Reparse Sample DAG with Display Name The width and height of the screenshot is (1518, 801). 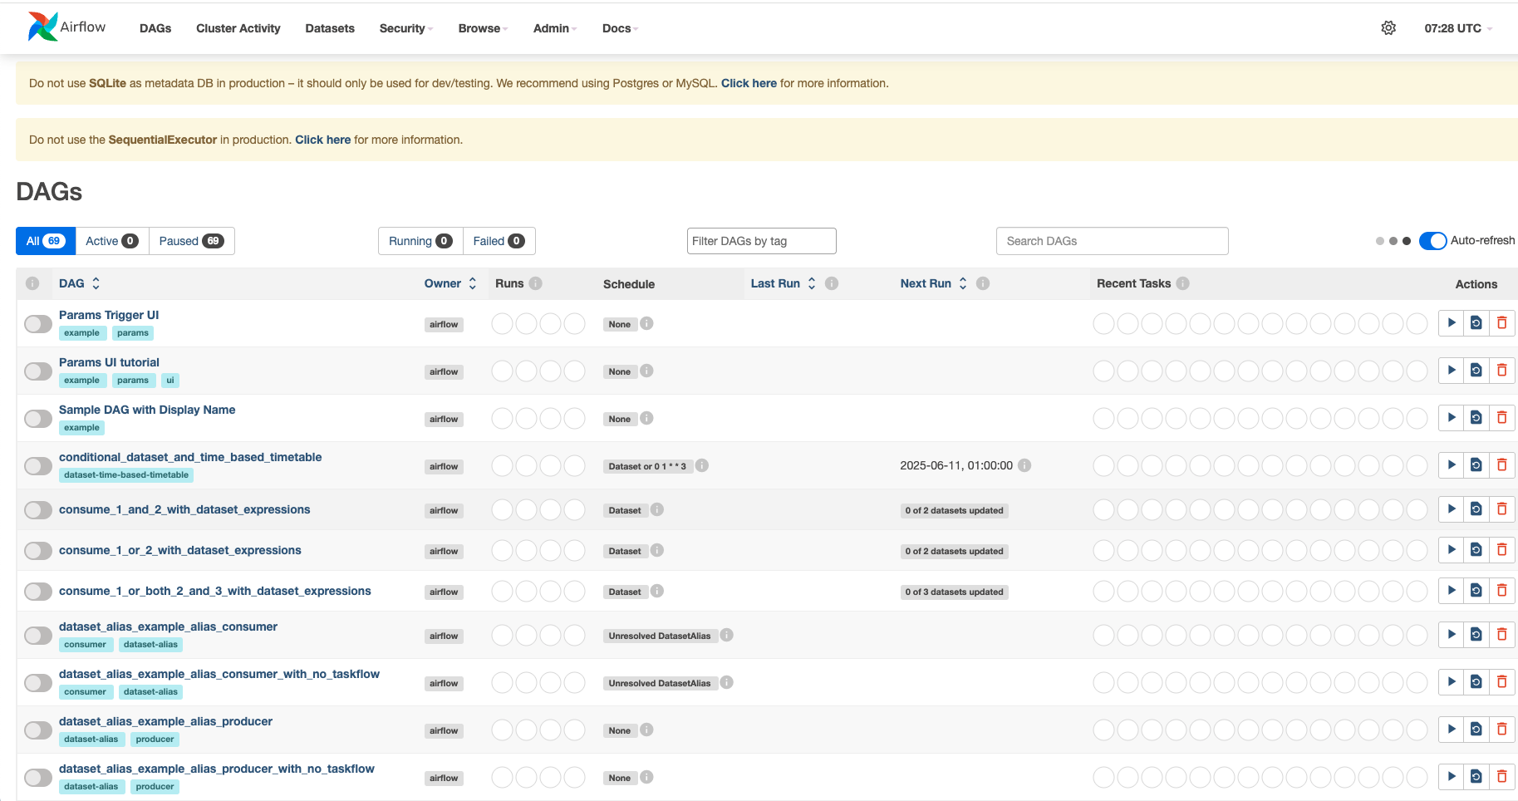(x=1476, y=418)
